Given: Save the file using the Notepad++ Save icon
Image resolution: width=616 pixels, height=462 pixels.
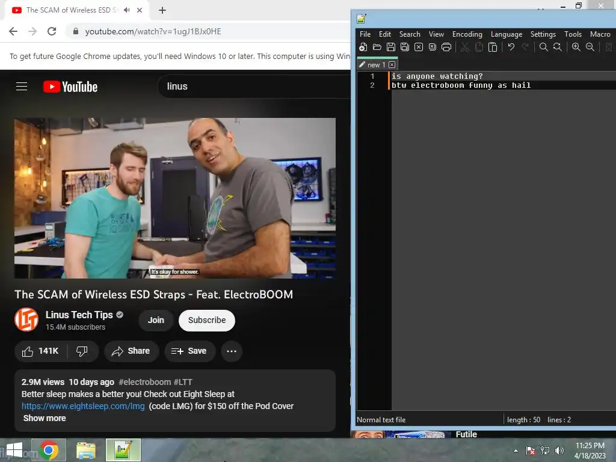Looking at the screenshot, I should click(x=391, y=47).
